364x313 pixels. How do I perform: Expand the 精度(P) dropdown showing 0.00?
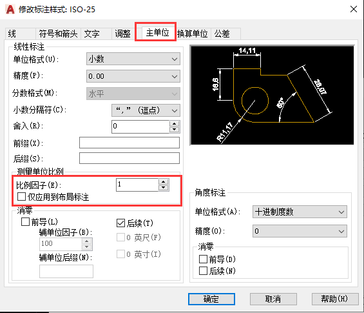(x=133, y=76)
